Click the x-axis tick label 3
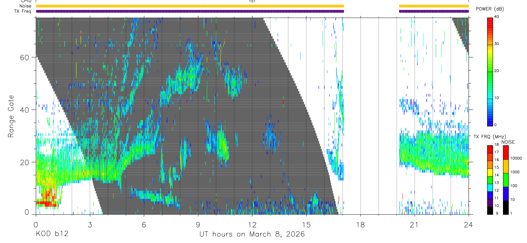Viewport: 527px width, 243px height. (x=90, y=224)
